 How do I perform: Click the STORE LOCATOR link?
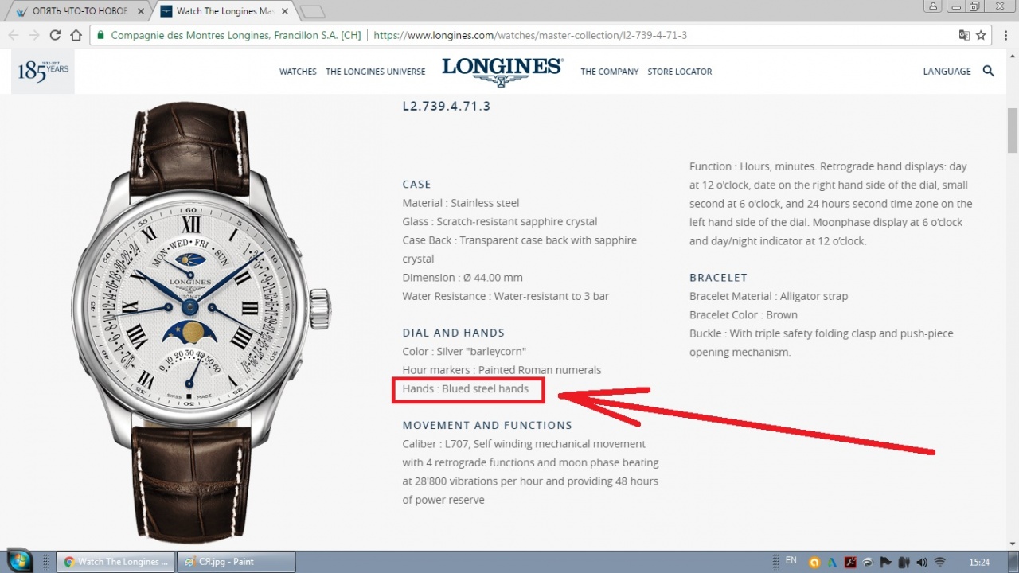coord(680,72)
